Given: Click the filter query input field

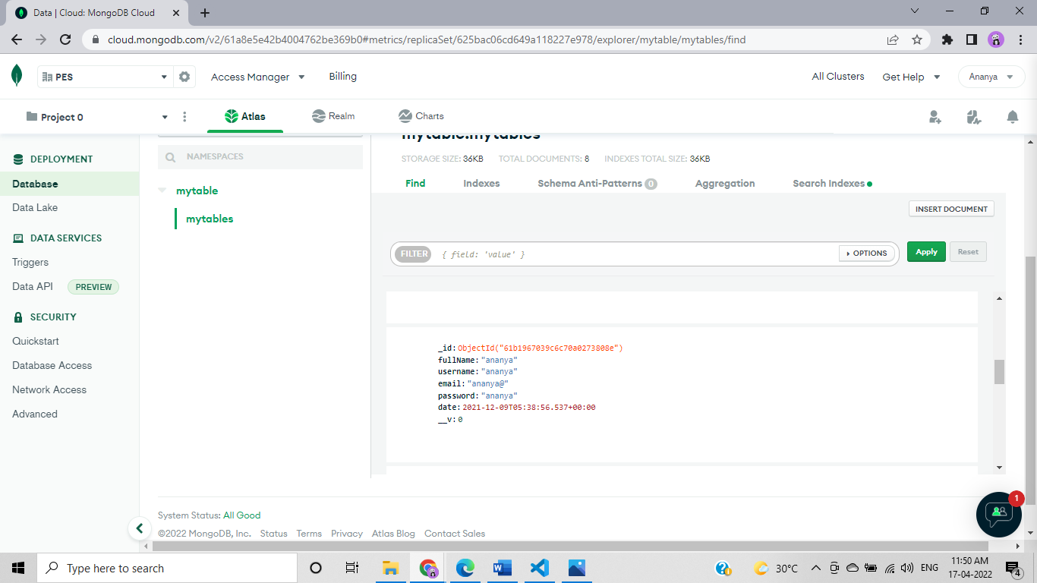Looking at the screenshot, I should pos(636,254).
